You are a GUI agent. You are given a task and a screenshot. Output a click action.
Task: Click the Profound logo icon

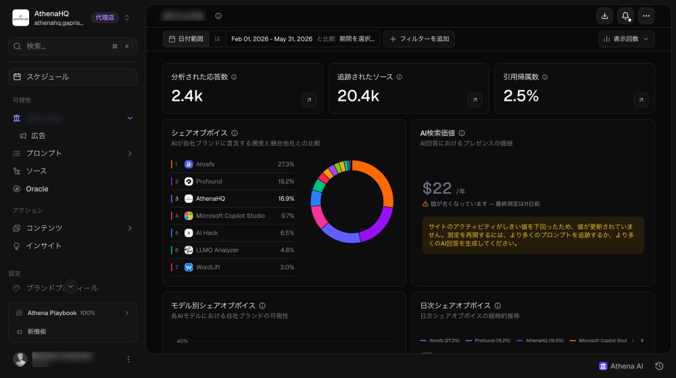pyautogui.click(x=189, y=181)
